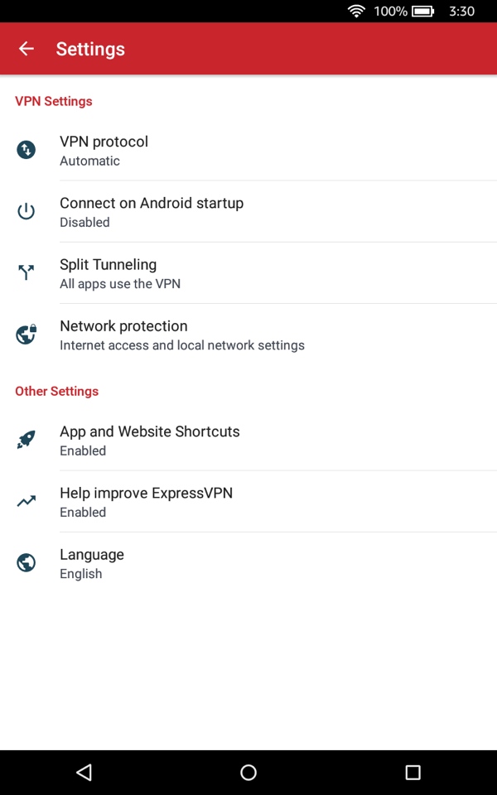This screenshot has width=497, height=795.
Task: Disable Help improve ExpressVPN
Action: (248, 501)
